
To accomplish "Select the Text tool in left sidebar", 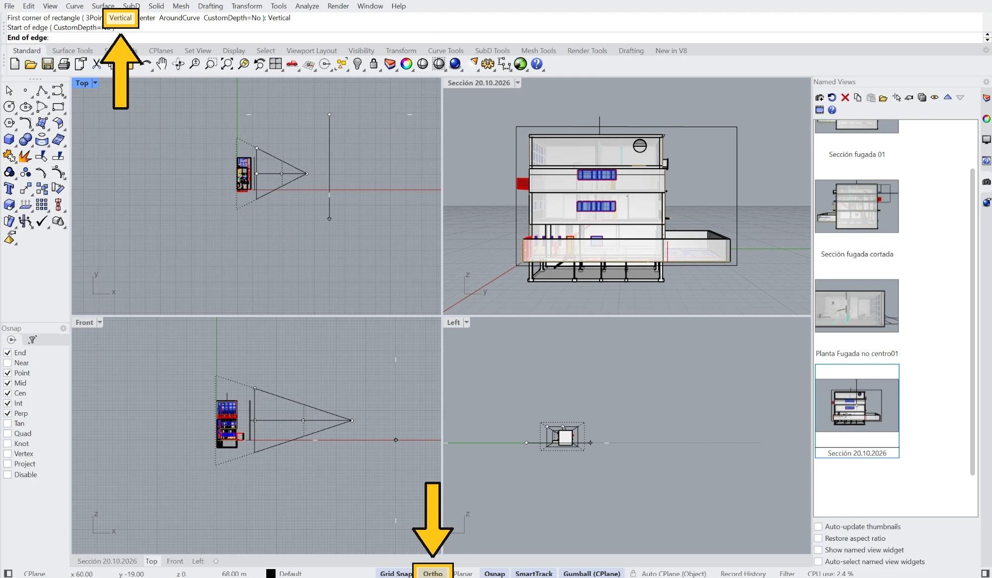I will coord(9,189).
